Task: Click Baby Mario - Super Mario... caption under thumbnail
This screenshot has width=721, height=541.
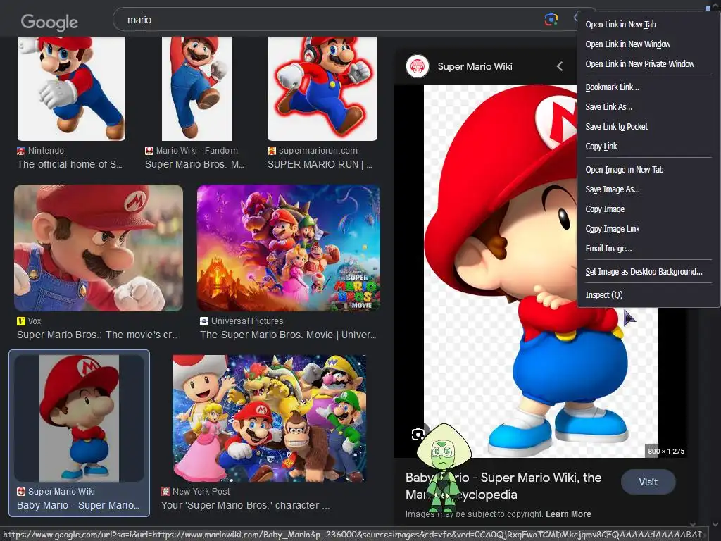Action: pyautogui.click(x=78, y=505)
